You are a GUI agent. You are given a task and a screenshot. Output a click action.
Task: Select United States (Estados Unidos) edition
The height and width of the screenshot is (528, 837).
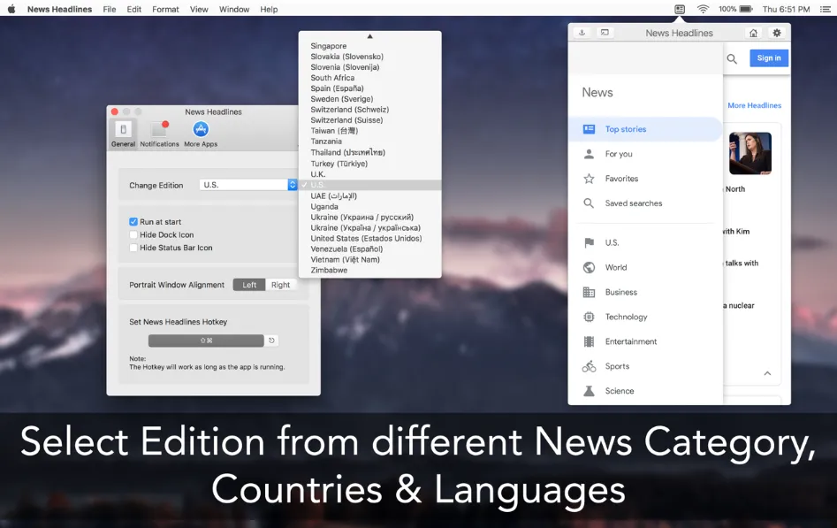(370, 238)
